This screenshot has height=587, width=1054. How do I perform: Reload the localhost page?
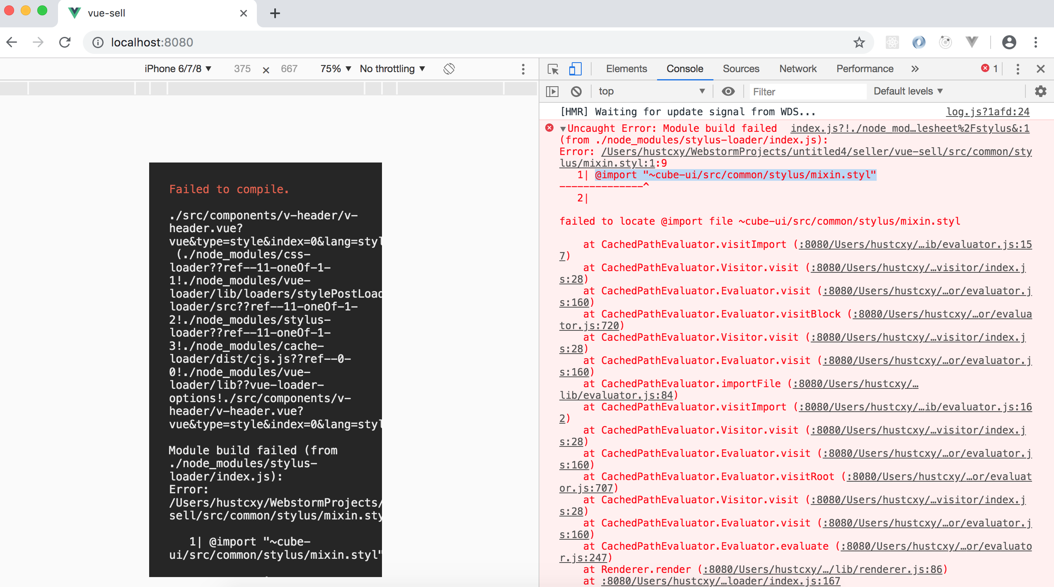click(65, 42)
